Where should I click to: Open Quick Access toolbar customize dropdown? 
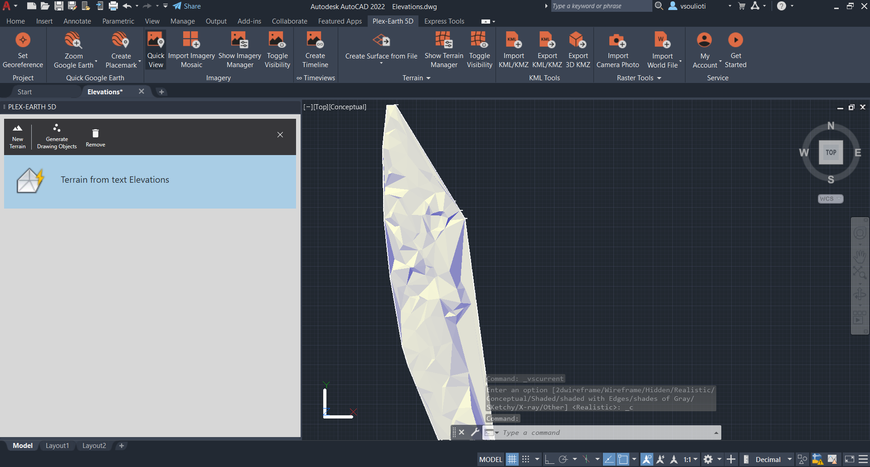(165, 6)
